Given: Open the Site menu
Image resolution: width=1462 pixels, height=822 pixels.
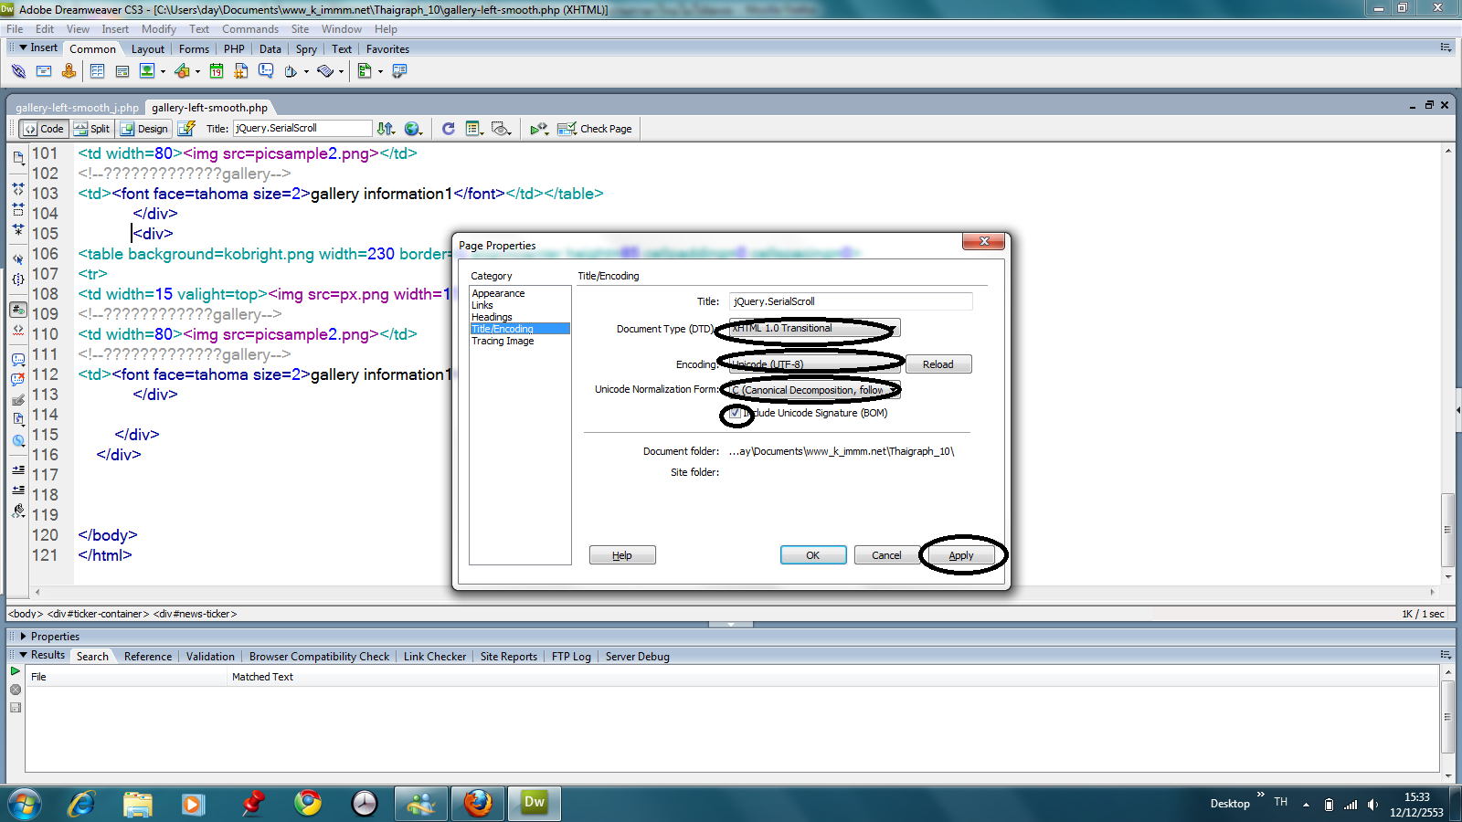Looking at the screenshot, I should click(300, 29).
